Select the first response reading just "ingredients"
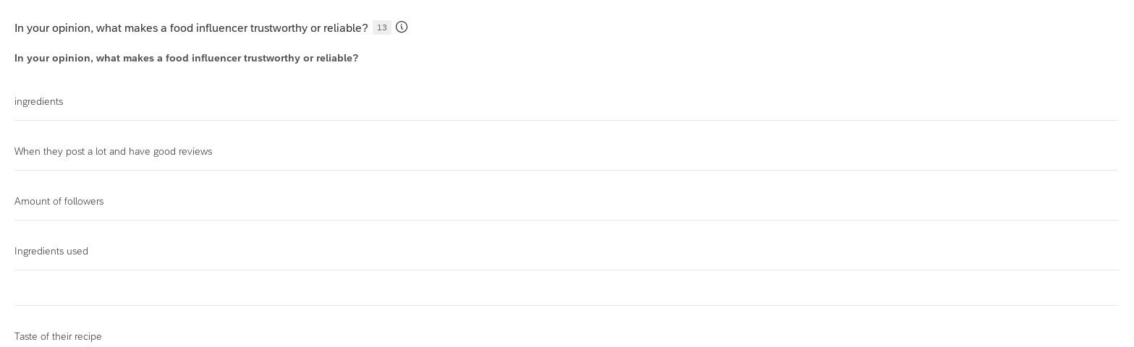 [x=39, y=102]
